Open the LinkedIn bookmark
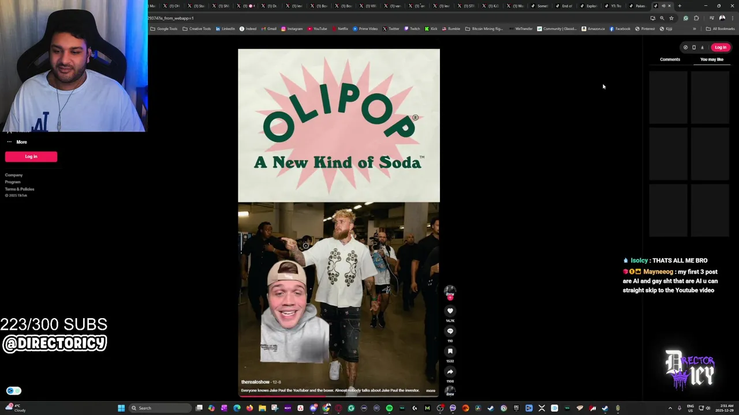The height and width of the screenshot is (415, 739). [x=225, y=29]
